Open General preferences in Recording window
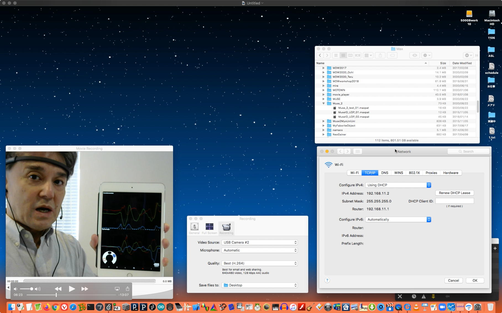The width and height of the screenshot is (502, 313). coord(194,228)
